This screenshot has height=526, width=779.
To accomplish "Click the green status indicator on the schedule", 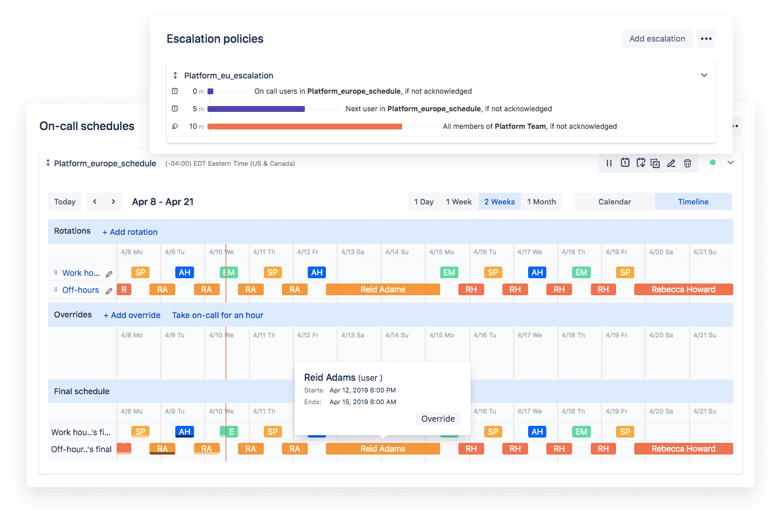I will coord(713,162).
